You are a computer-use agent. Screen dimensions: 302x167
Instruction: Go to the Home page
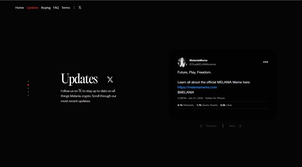tap(19, 8)
